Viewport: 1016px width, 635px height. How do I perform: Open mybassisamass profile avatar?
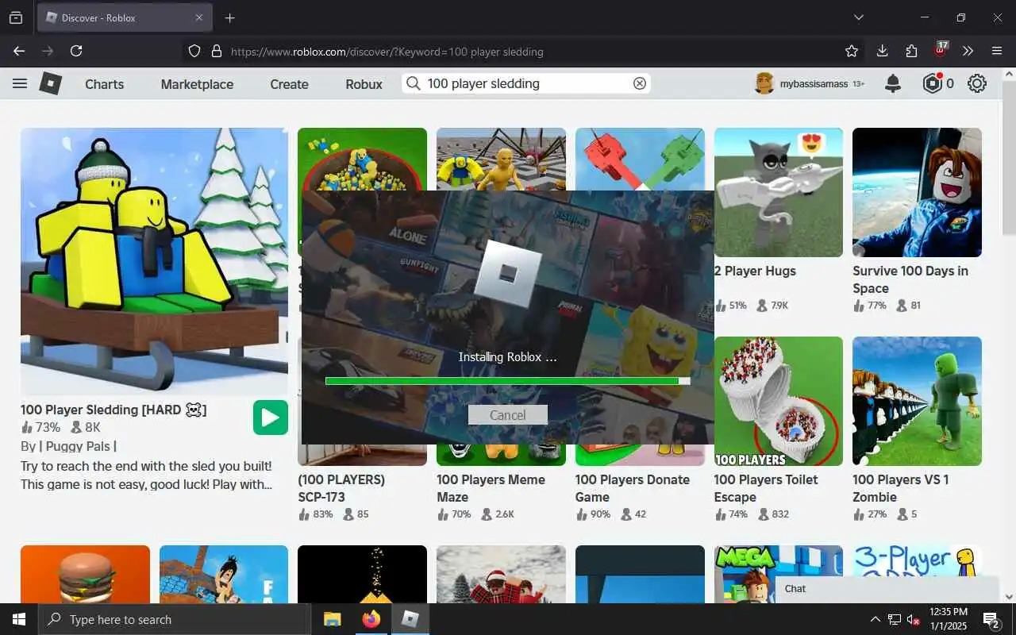pos(764,83)
